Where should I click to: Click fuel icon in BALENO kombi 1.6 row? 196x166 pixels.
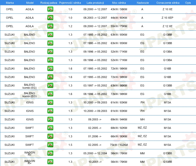[50, 94]
